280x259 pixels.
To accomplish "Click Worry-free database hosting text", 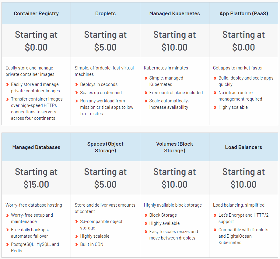I will coord(34,205).
